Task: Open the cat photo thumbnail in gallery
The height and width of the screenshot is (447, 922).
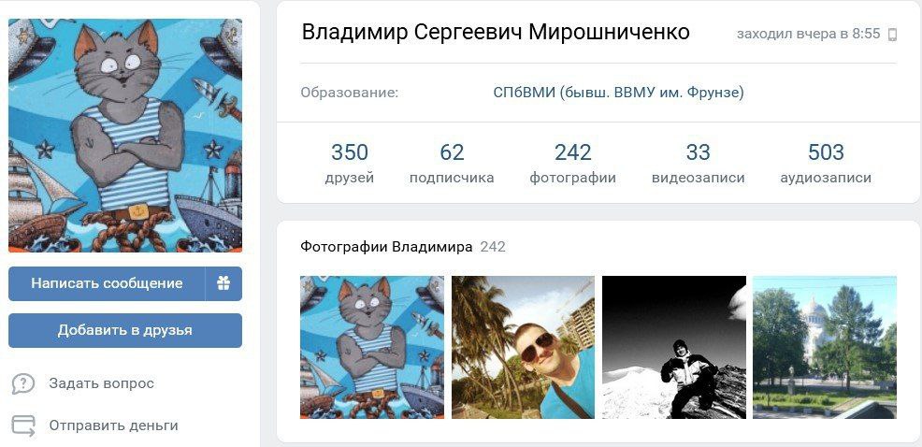Action: [x=372, y=347]
